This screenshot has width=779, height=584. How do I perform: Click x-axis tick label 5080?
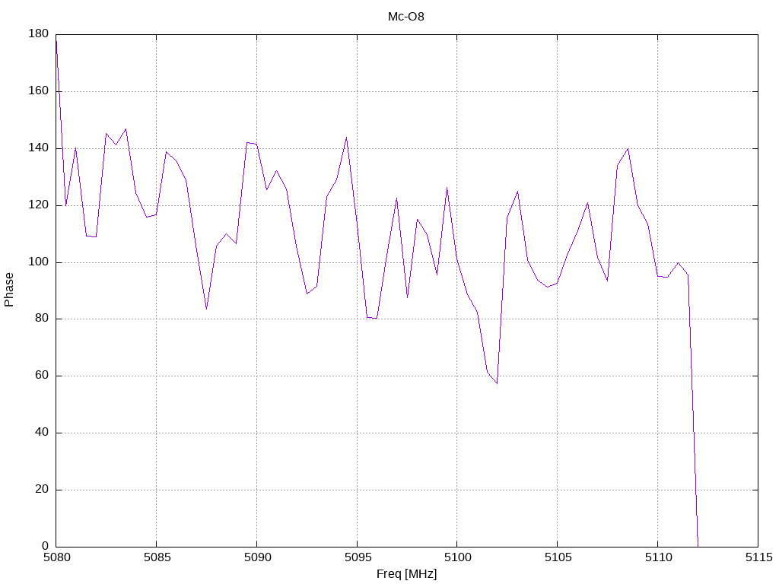(56, 557)
